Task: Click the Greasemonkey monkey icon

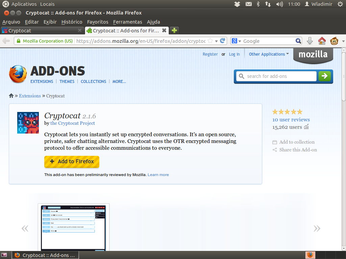Action: pos(334,41)
